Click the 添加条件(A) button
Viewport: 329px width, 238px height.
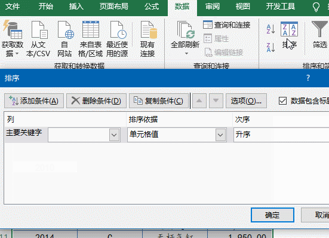[x=34, y=101]
